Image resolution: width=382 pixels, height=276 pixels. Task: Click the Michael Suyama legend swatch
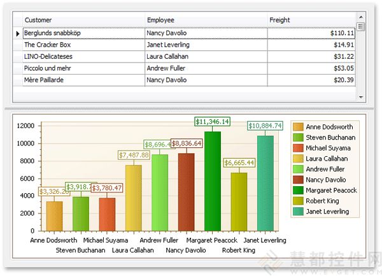pos(297,148)
